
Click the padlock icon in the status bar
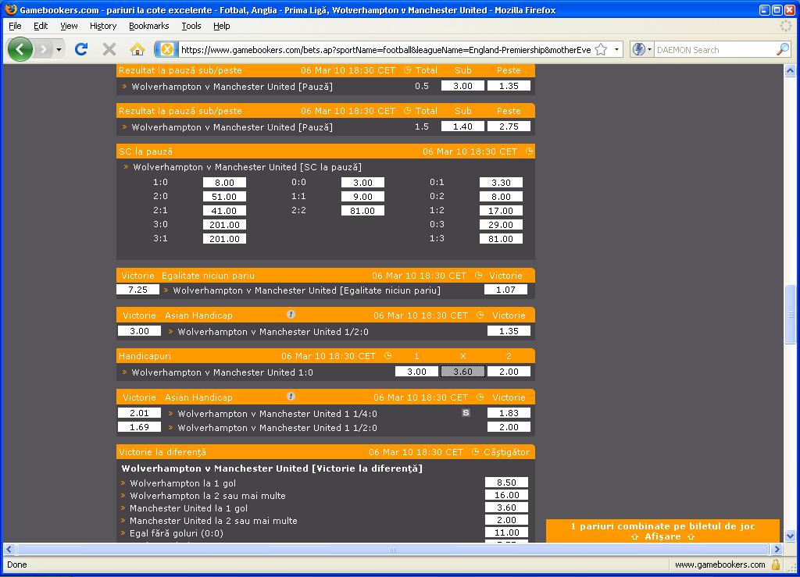776,565
